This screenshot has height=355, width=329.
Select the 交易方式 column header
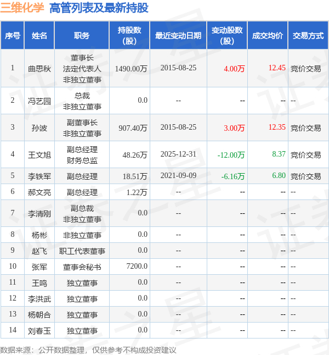308,36
